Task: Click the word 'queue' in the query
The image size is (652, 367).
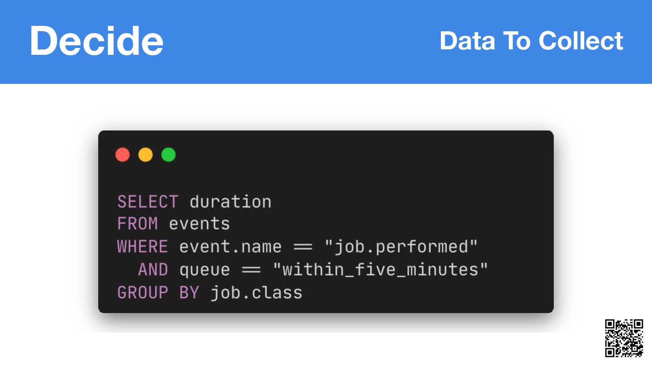Action: point(205,270)
